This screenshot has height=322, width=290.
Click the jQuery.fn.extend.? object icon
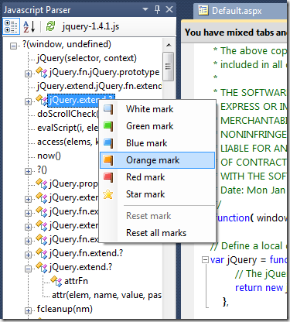click(x=41, y=253)
